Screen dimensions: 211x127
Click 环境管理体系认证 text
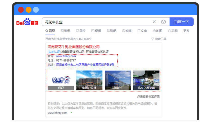[97, 52]
